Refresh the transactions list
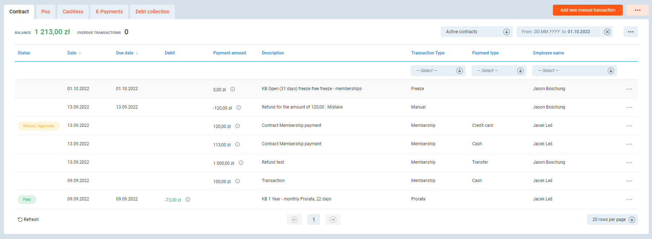Viewport: 652px width, 239px height. (x=28, y=220)
